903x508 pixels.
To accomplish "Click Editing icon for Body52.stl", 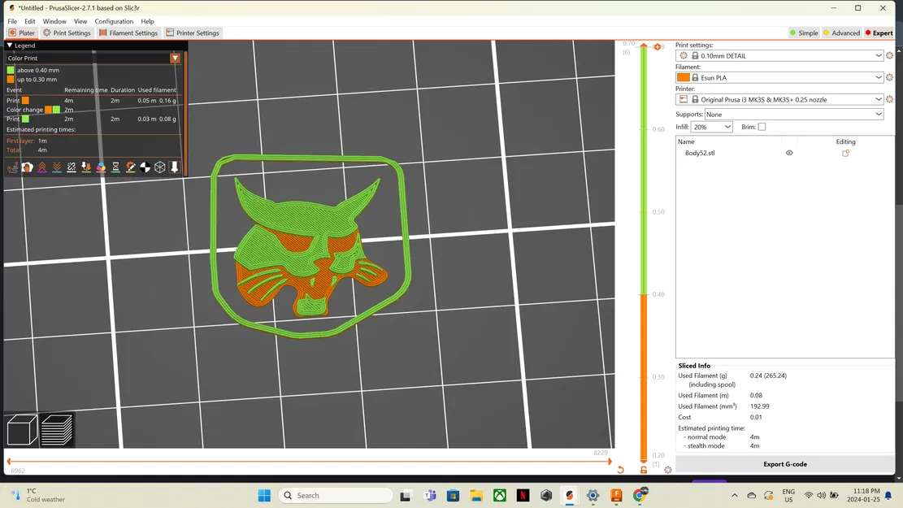I will 845,153.
